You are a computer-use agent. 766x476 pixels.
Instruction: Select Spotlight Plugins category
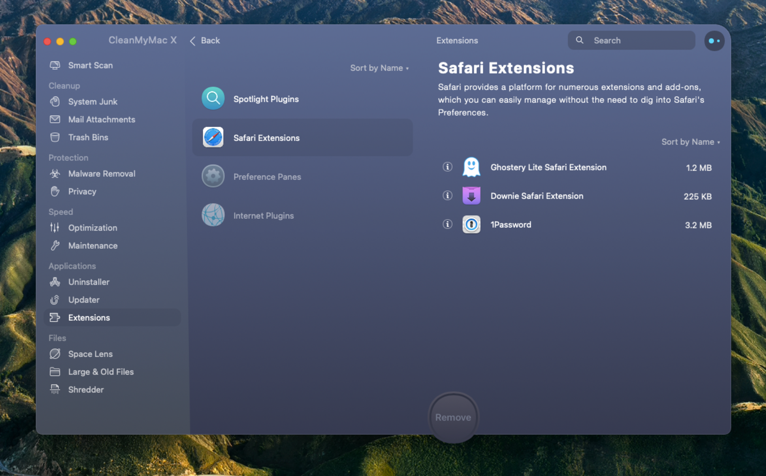[266, 99]
